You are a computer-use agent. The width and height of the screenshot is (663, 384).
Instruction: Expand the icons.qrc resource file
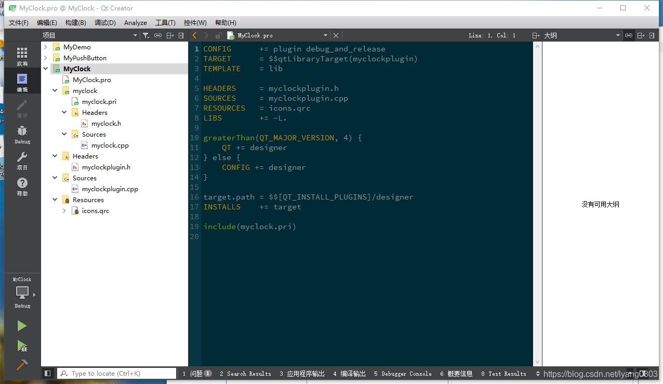click(64, 210)
